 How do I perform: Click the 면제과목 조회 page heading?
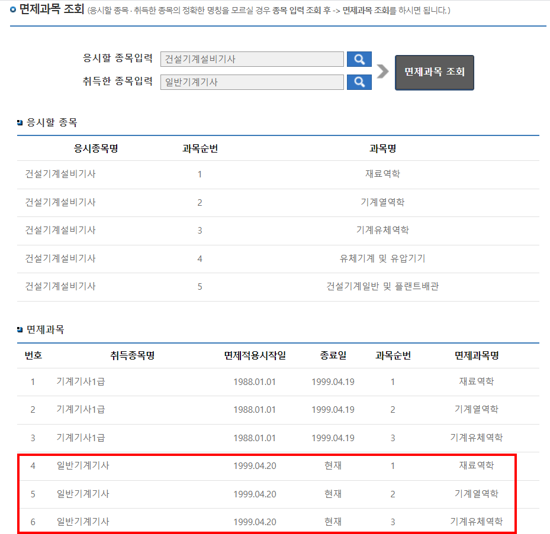(52, 9)
